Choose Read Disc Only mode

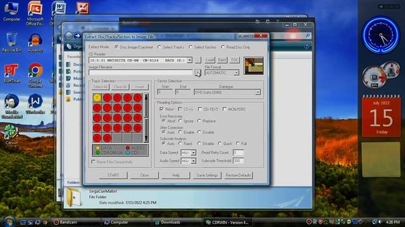click(x=223, y=47)
